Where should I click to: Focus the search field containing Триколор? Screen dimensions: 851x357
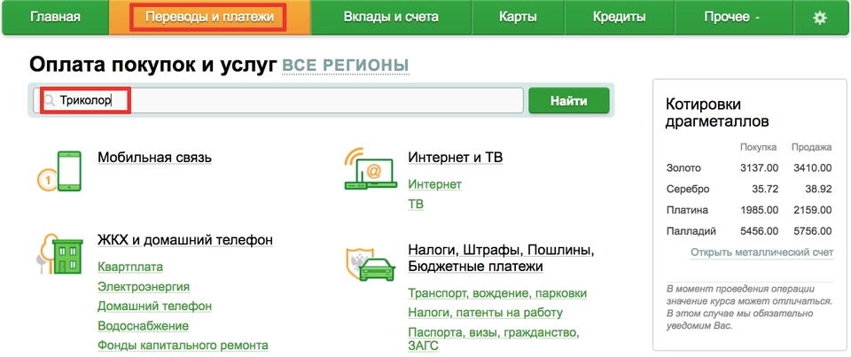coord(278,100)
